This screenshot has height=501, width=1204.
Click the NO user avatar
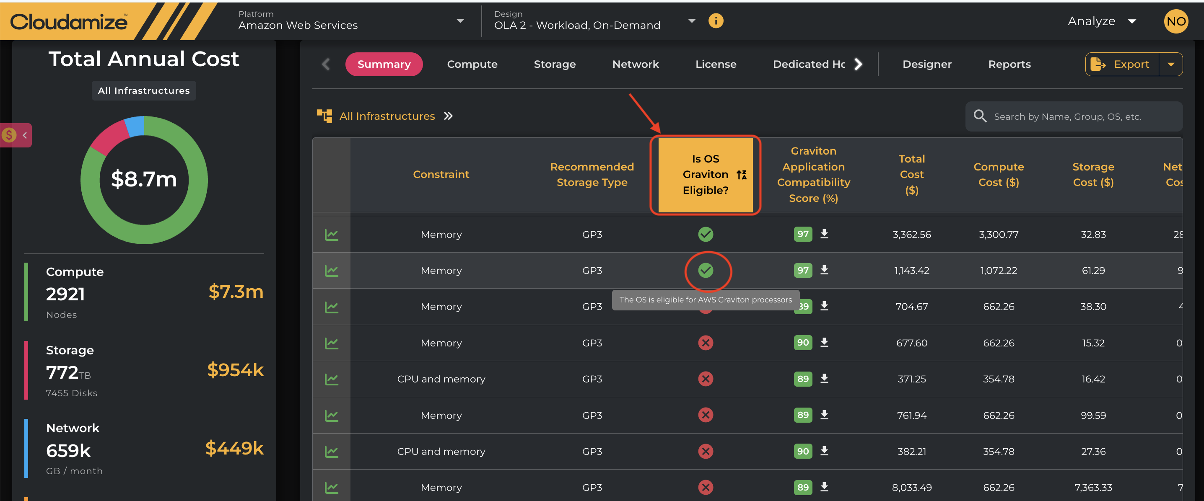tap(1175, 21)
